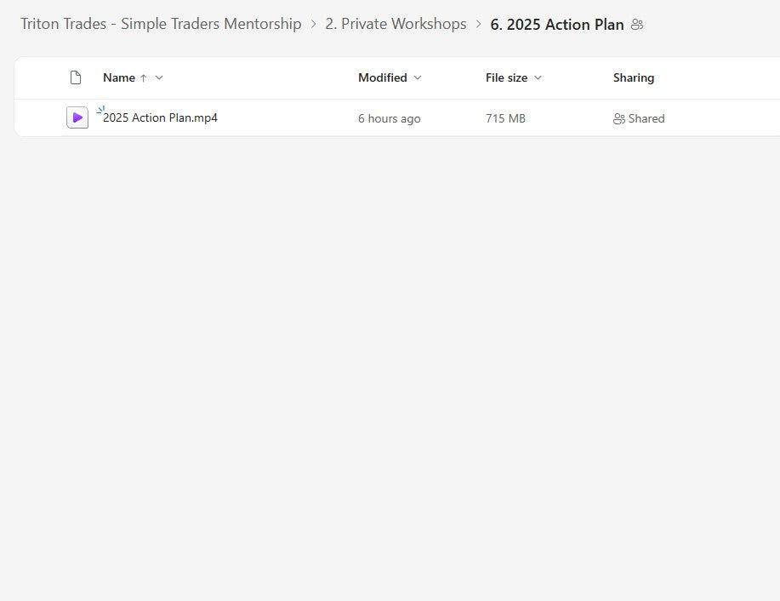The width and height of the screenshot is (780, 601).
Task: Click the people icon in the file's Sharing cell
Action: pyautogui.click(x=618, y=119)
